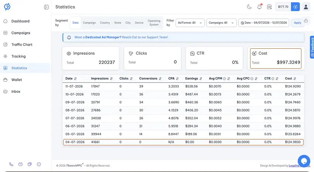Image resolution: width=314 pixels, height=172 pixels.
Task: Sort table by Conversions column arrows
Action: pos(160,79)
